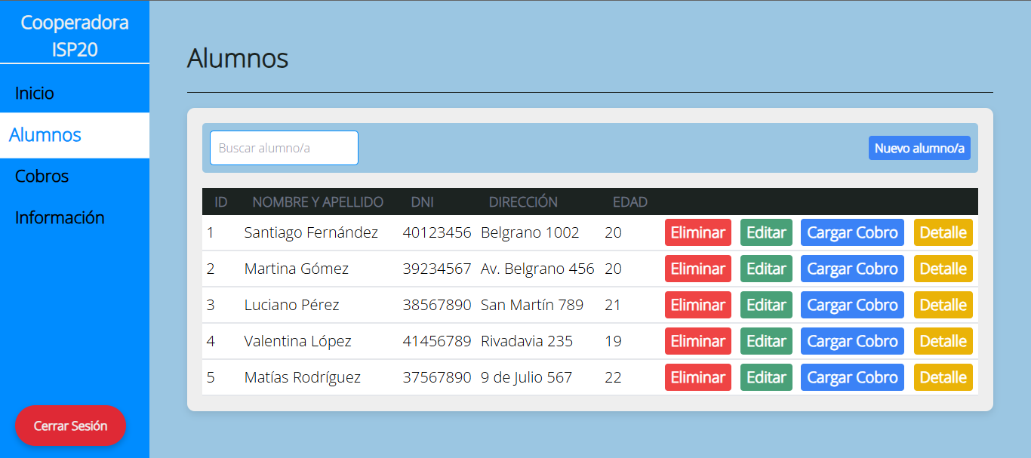
Task: Select Alumnos in the sidebar
Action: coord(75,135)
